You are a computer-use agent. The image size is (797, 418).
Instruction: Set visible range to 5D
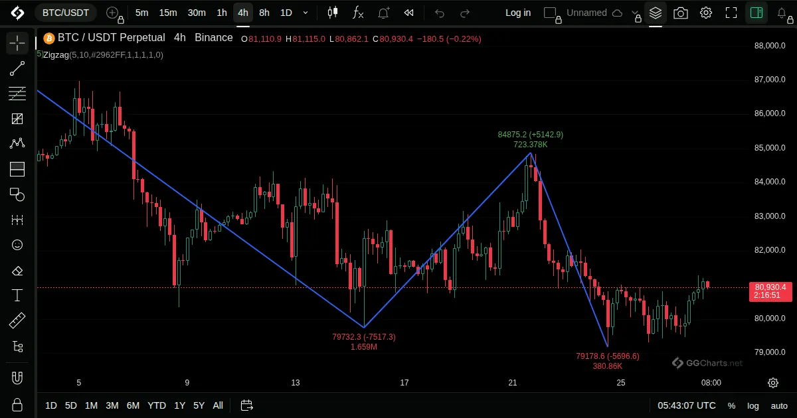pos(71,405)
